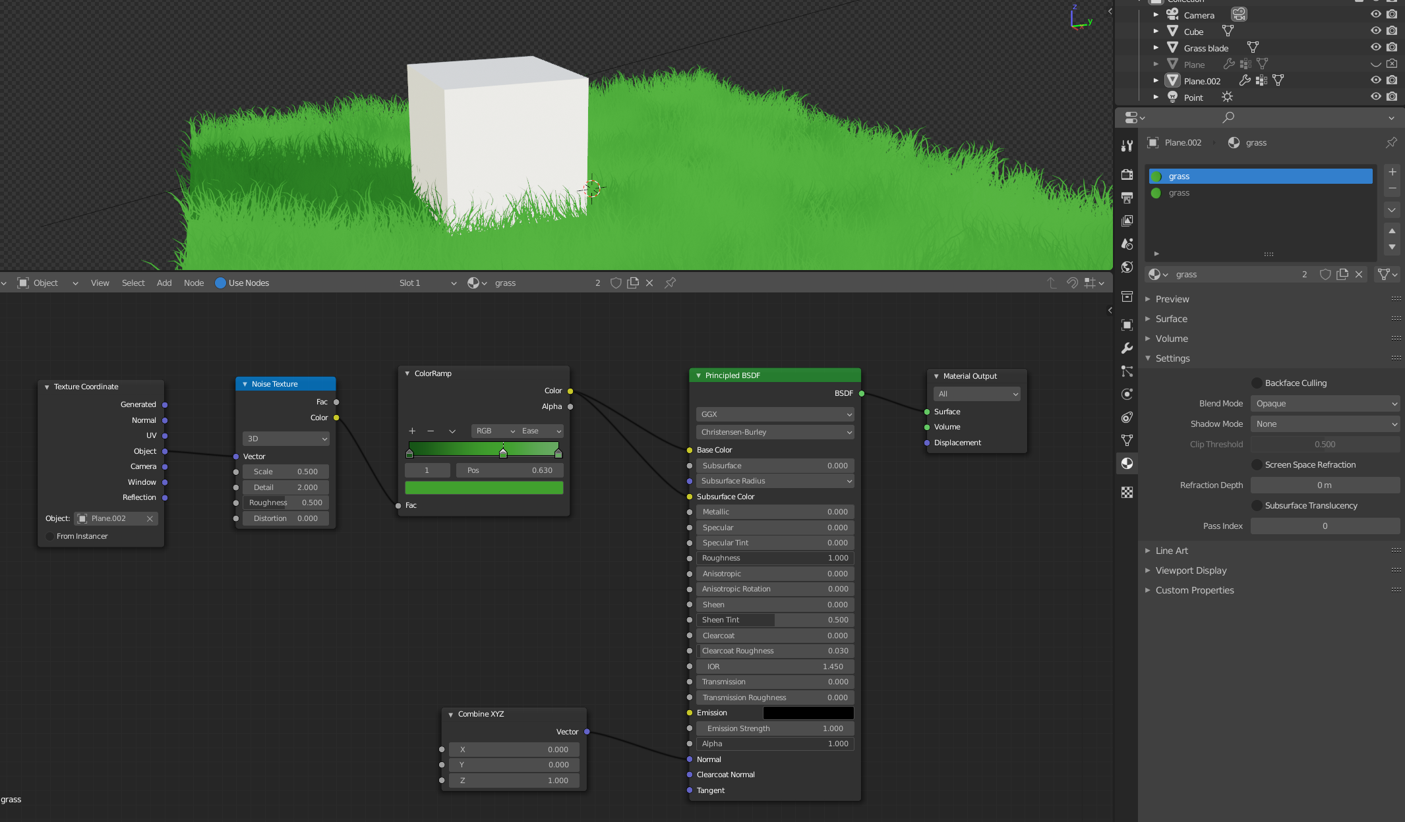
Task: Open the Render properties tab icon
Action: point(1127,175)
